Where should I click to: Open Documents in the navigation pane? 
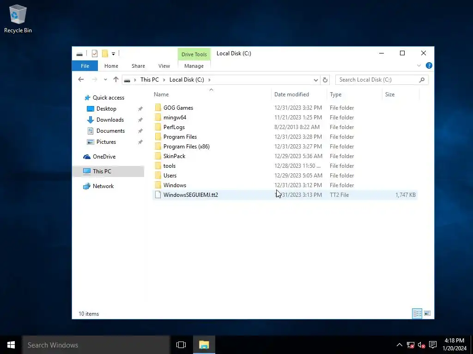[110, 131]
